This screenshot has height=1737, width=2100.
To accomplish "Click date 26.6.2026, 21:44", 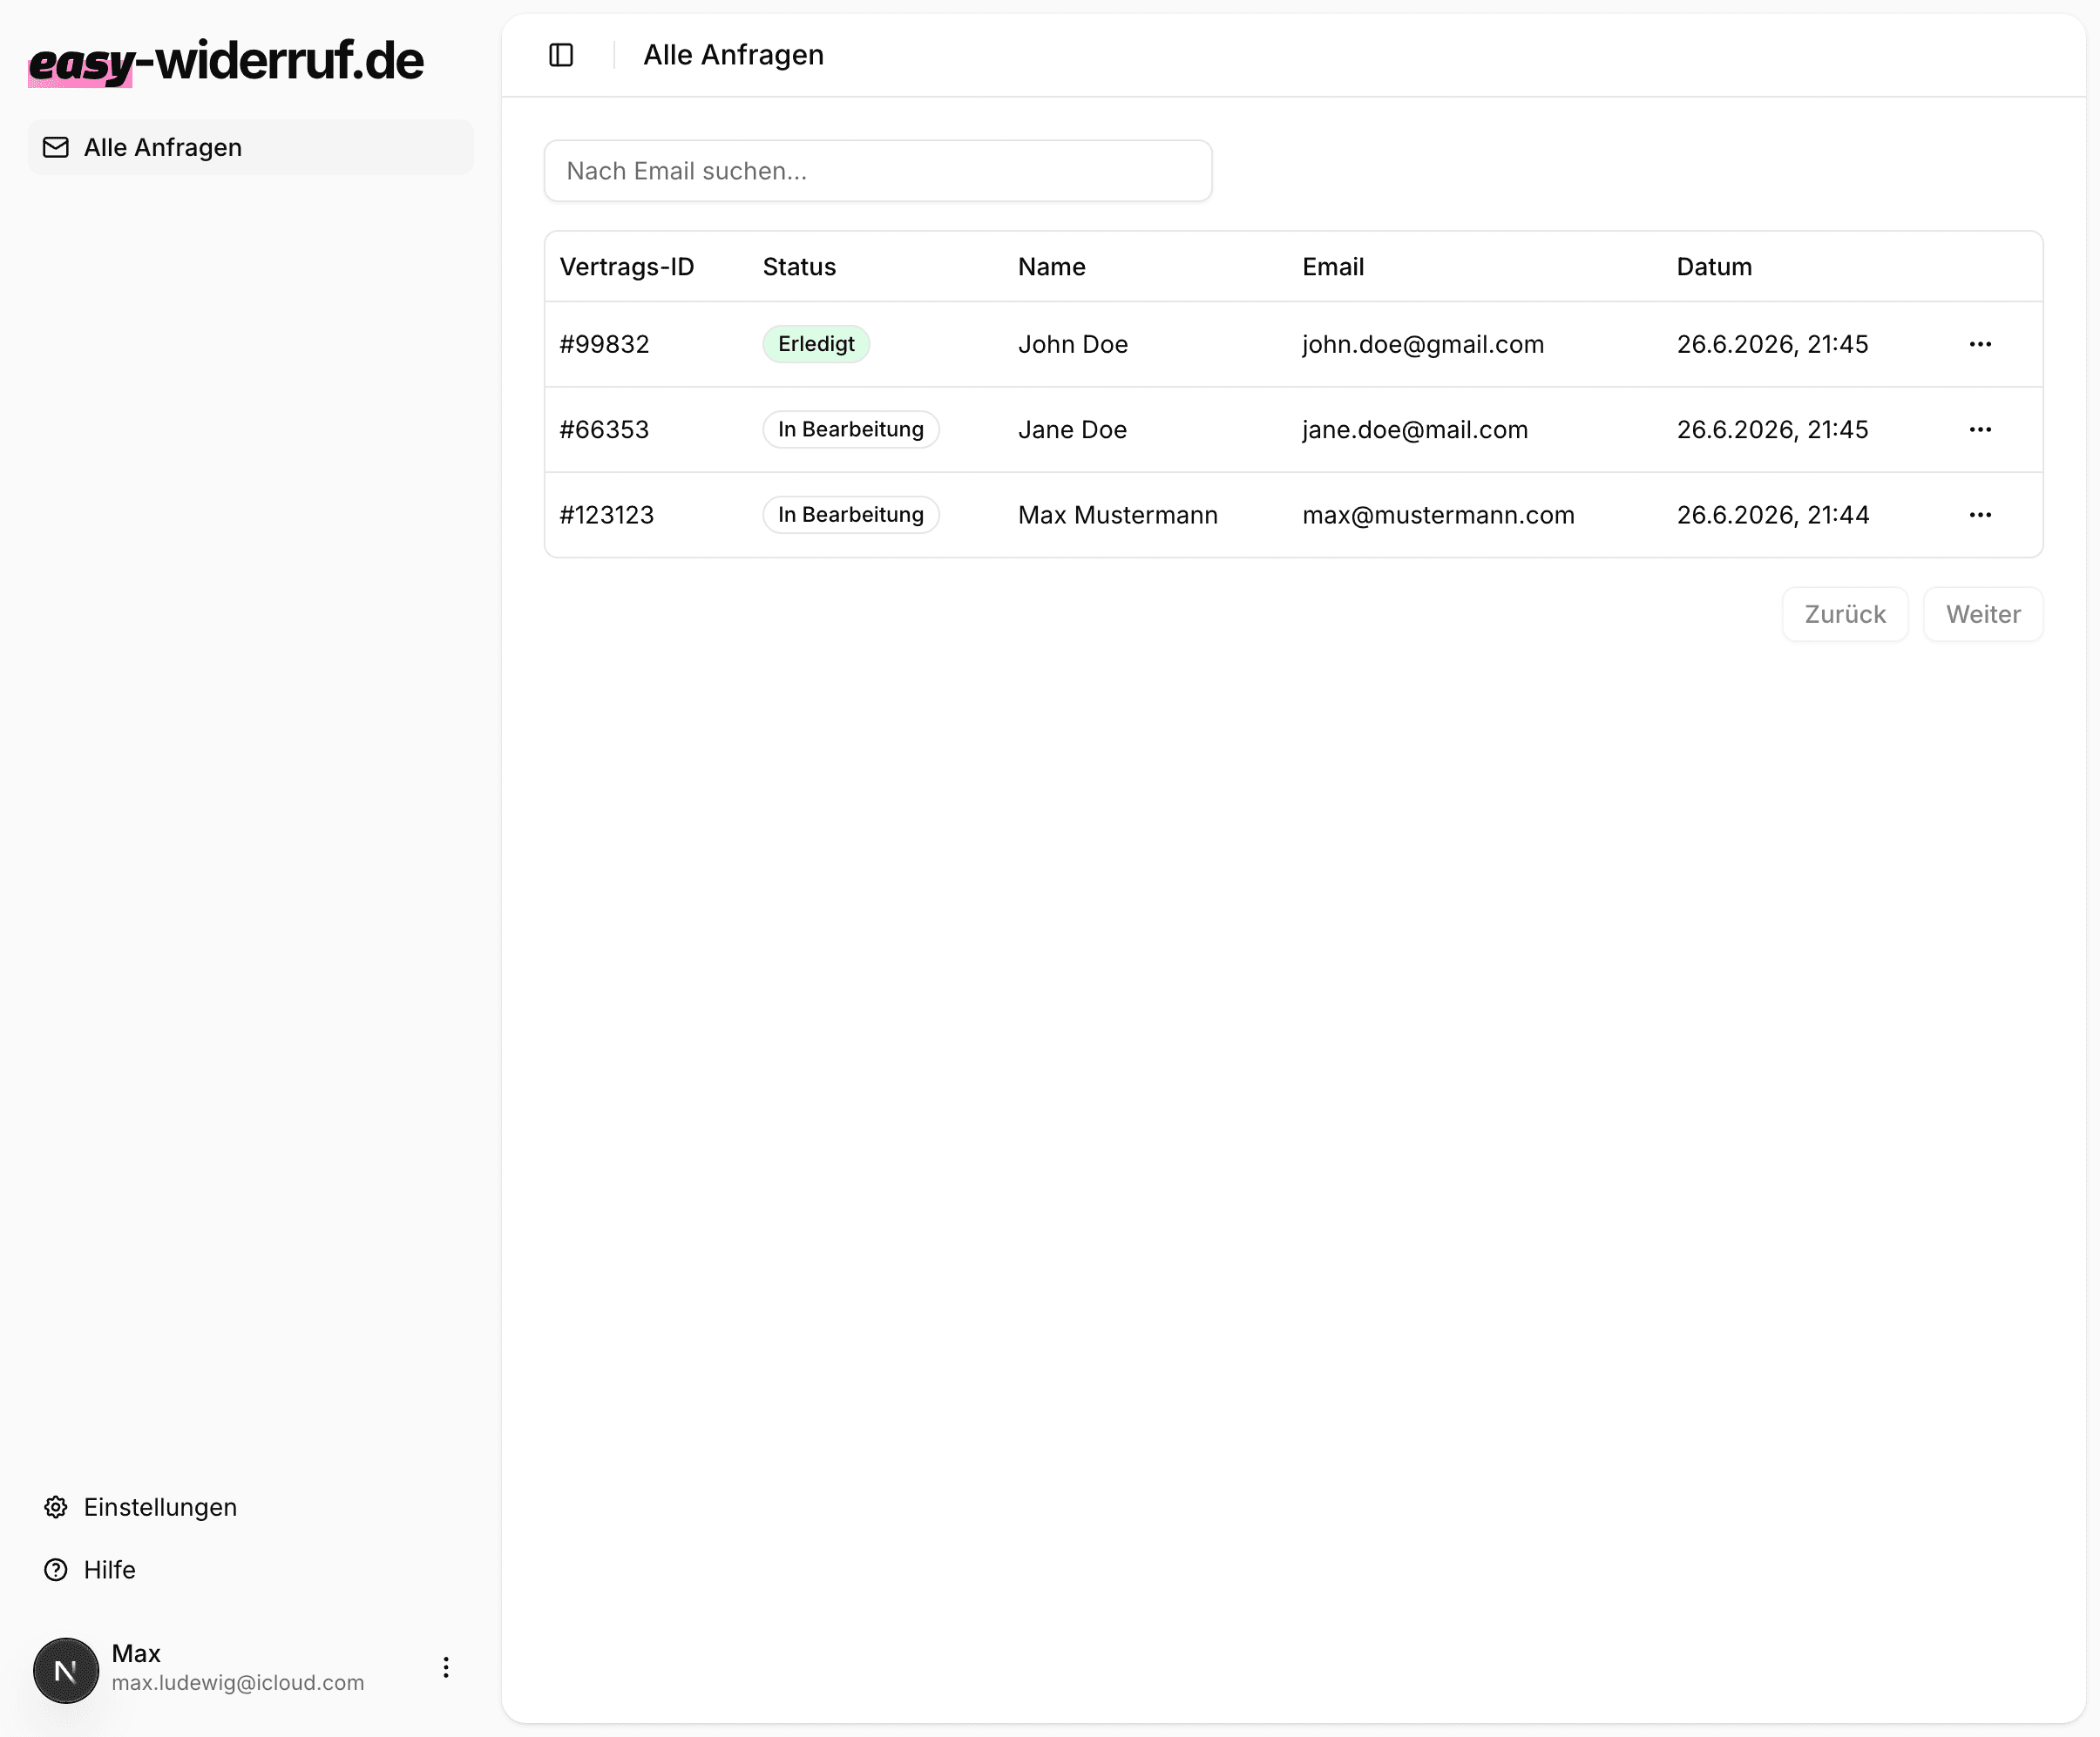I will pyautogui.click(x=1773, y=515).
